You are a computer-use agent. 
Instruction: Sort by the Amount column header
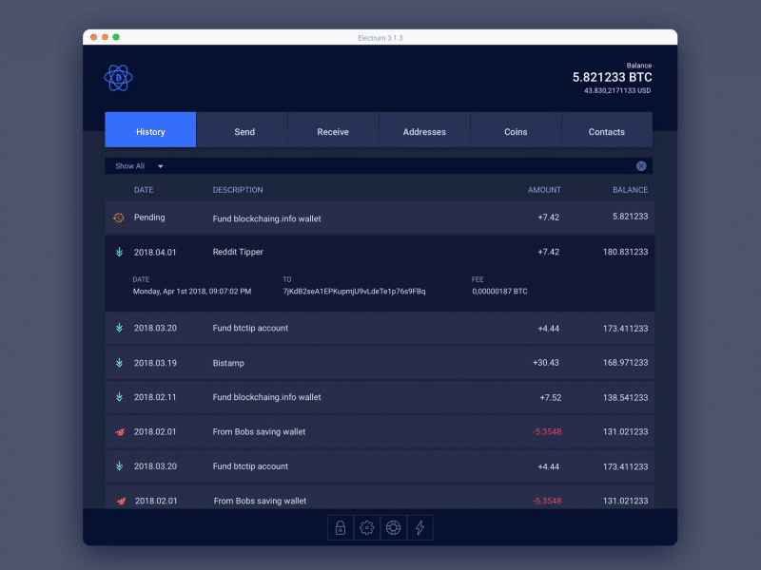544,190
